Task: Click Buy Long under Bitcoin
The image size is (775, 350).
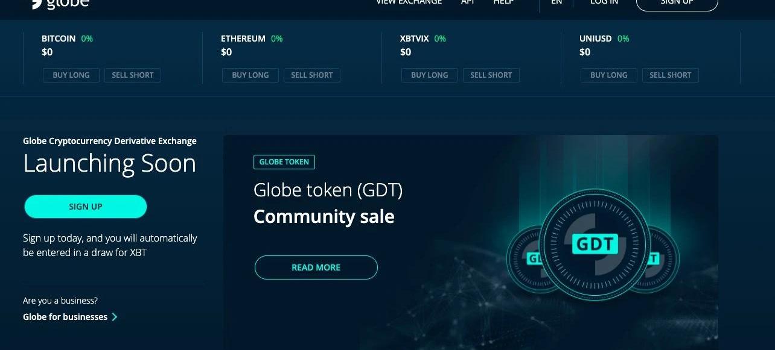Action: coord(71,75)
